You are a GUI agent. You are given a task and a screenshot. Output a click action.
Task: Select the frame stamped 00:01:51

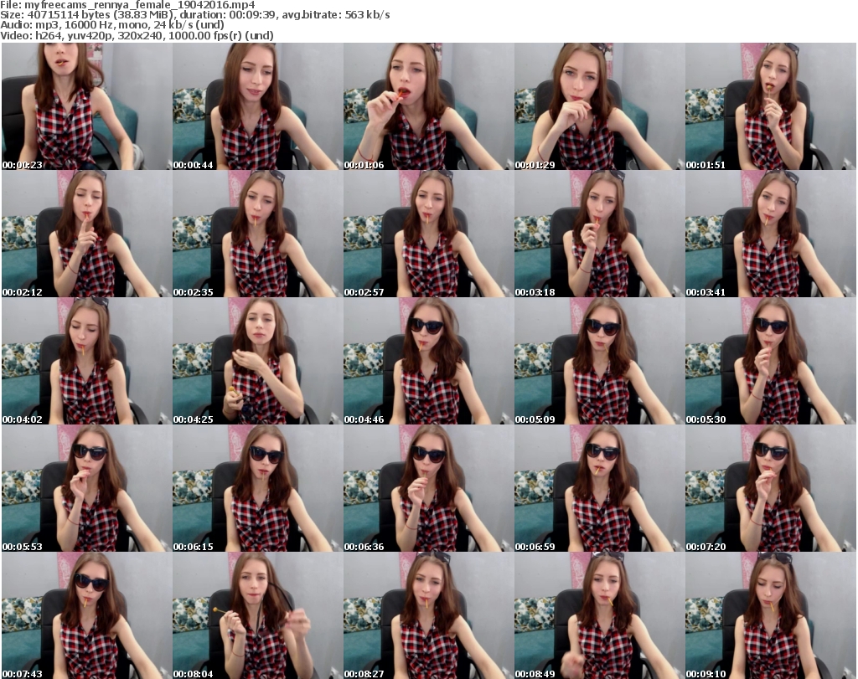771,106
